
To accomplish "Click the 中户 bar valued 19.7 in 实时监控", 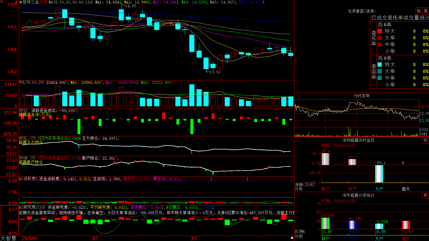I will (352, 162).
